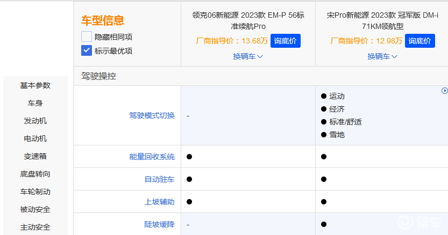The width and height of the screenshot is (448, 235).
Task: Go to 主动安全 section in sidebar
Action: (35, 227)
